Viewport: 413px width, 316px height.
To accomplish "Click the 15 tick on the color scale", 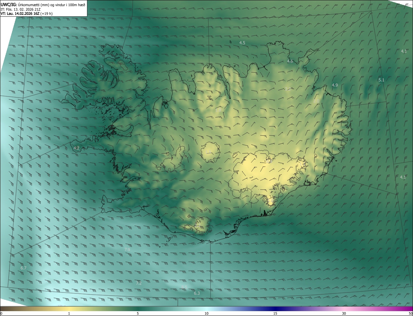I will pos(275,313).
